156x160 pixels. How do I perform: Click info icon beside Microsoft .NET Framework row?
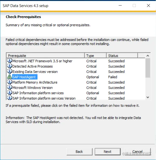[10, 61]
